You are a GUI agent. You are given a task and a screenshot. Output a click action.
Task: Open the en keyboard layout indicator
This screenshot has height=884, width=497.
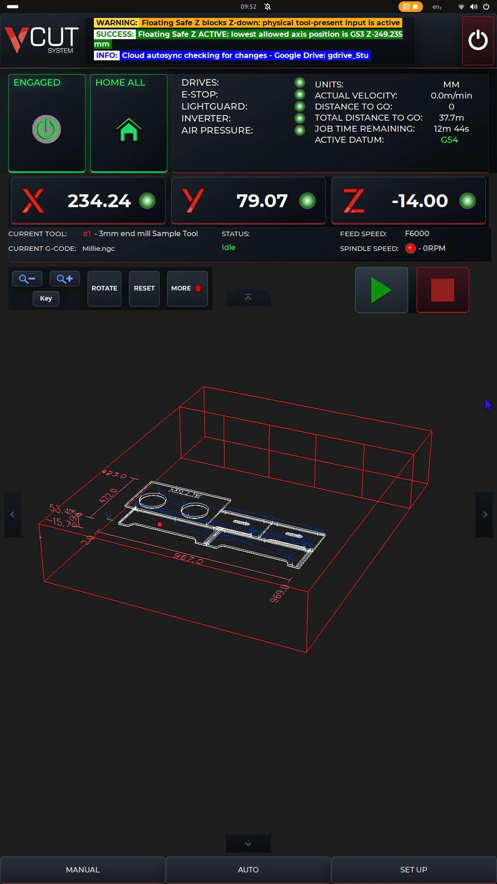click(x=437, y=6)
